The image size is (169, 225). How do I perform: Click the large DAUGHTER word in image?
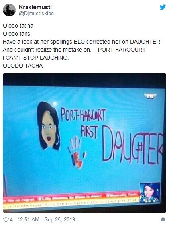[x=132, y=145]
